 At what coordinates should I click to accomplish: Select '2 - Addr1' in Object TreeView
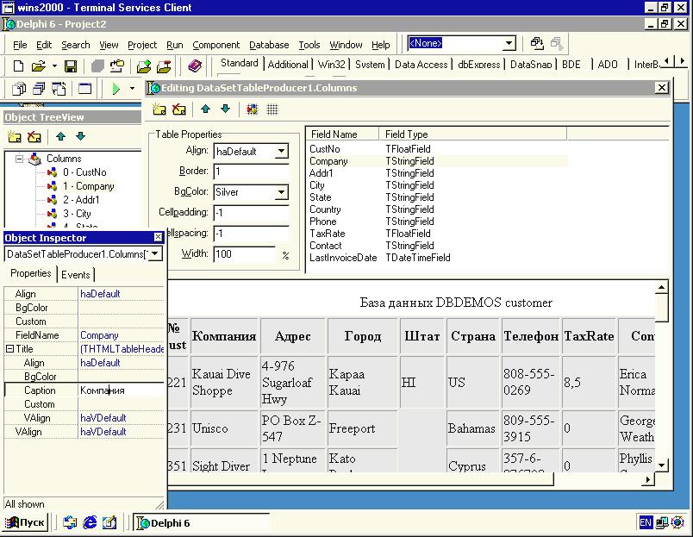[81, 200]
